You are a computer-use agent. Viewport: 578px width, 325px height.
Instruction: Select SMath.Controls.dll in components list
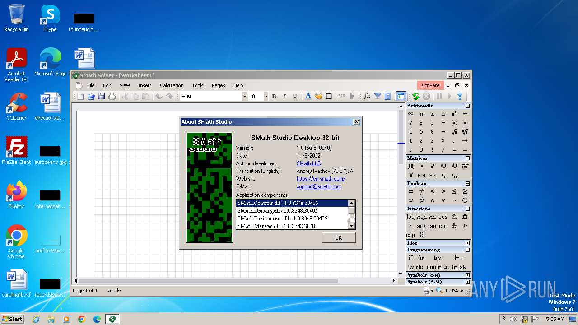point(292,203)
